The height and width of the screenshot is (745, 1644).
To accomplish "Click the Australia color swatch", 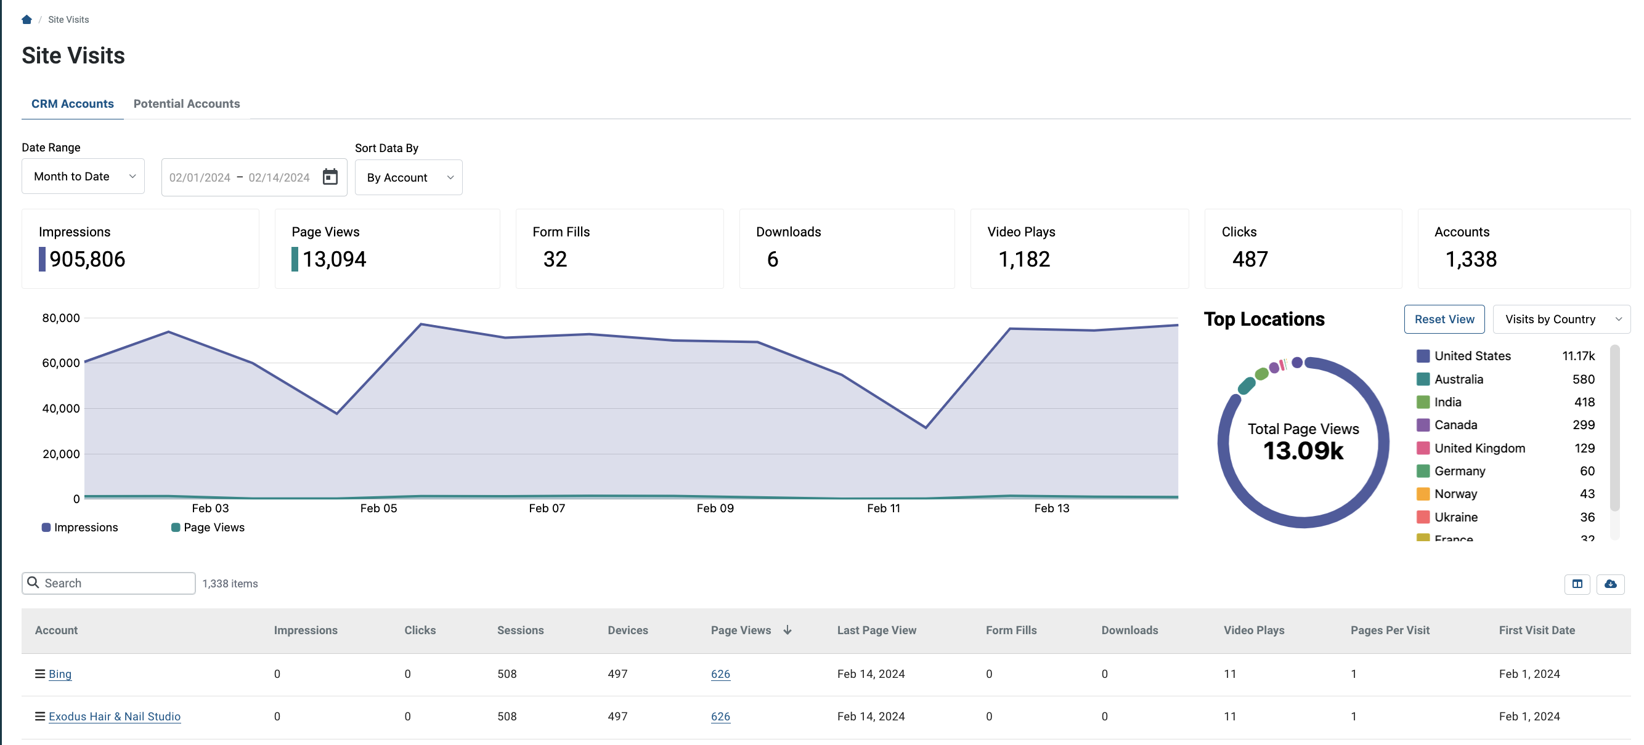I will (x=1423, y=379).
